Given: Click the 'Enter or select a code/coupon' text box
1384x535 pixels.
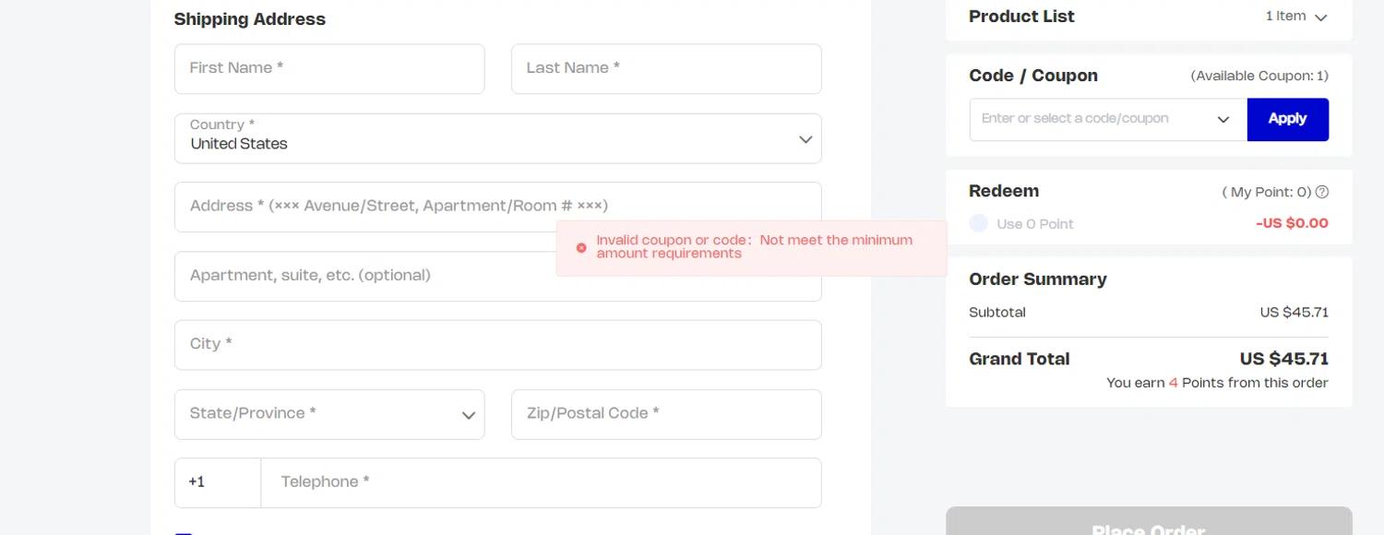Looking at the screenshot, I should coord(1089,120).
